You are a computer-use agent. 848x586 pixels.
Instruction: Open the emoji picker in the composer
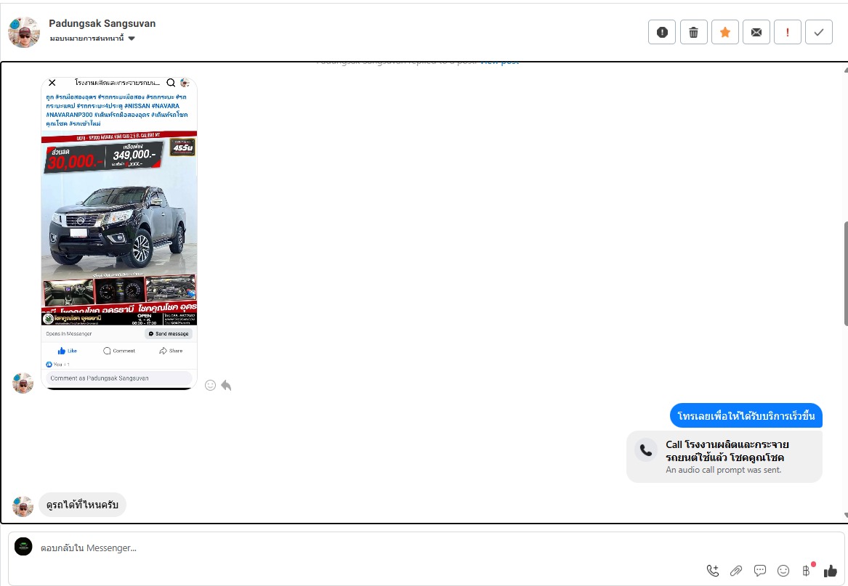click(783, 571)
